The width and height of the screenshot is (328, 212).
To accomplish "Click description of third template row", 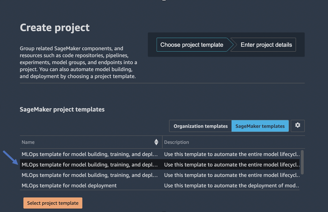I will click(x=232, y=175).
